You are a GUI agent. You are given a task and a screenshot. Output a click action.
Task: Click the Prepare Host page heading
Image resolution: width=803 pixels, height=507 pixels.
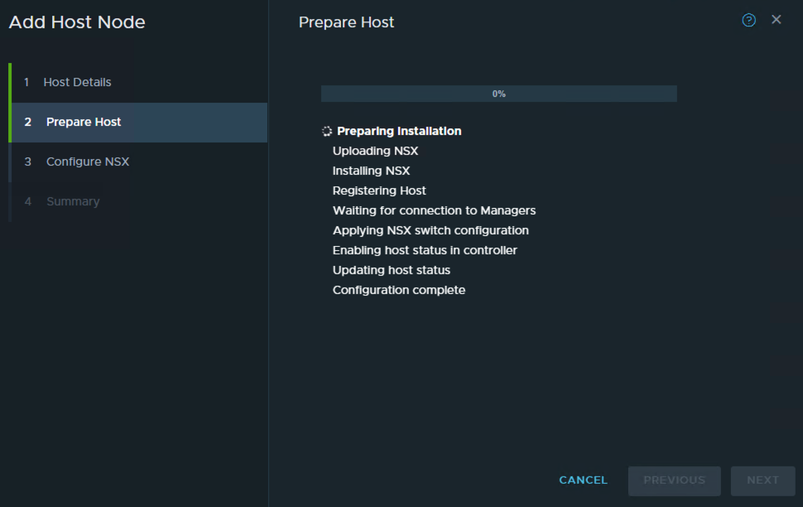coord(346,22)
